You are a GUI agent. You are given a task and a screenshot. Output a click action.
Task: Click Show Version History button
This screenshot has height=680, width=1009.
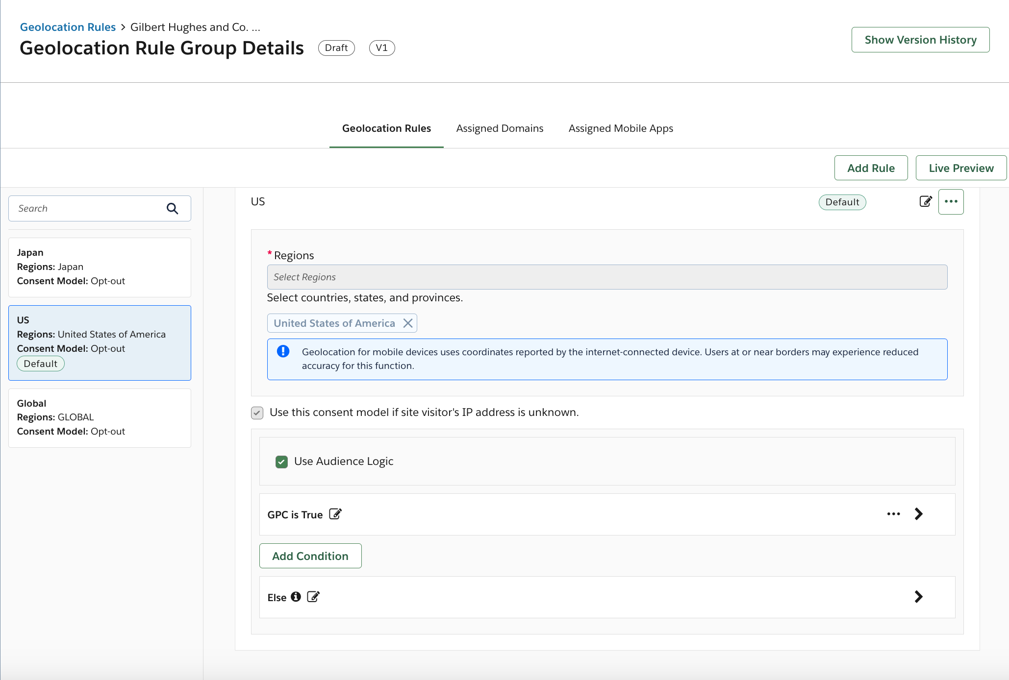[920, 40]
